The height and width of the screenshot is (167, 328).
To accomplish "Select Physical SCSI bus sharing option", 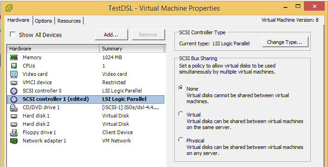I will tap(181, 140).
